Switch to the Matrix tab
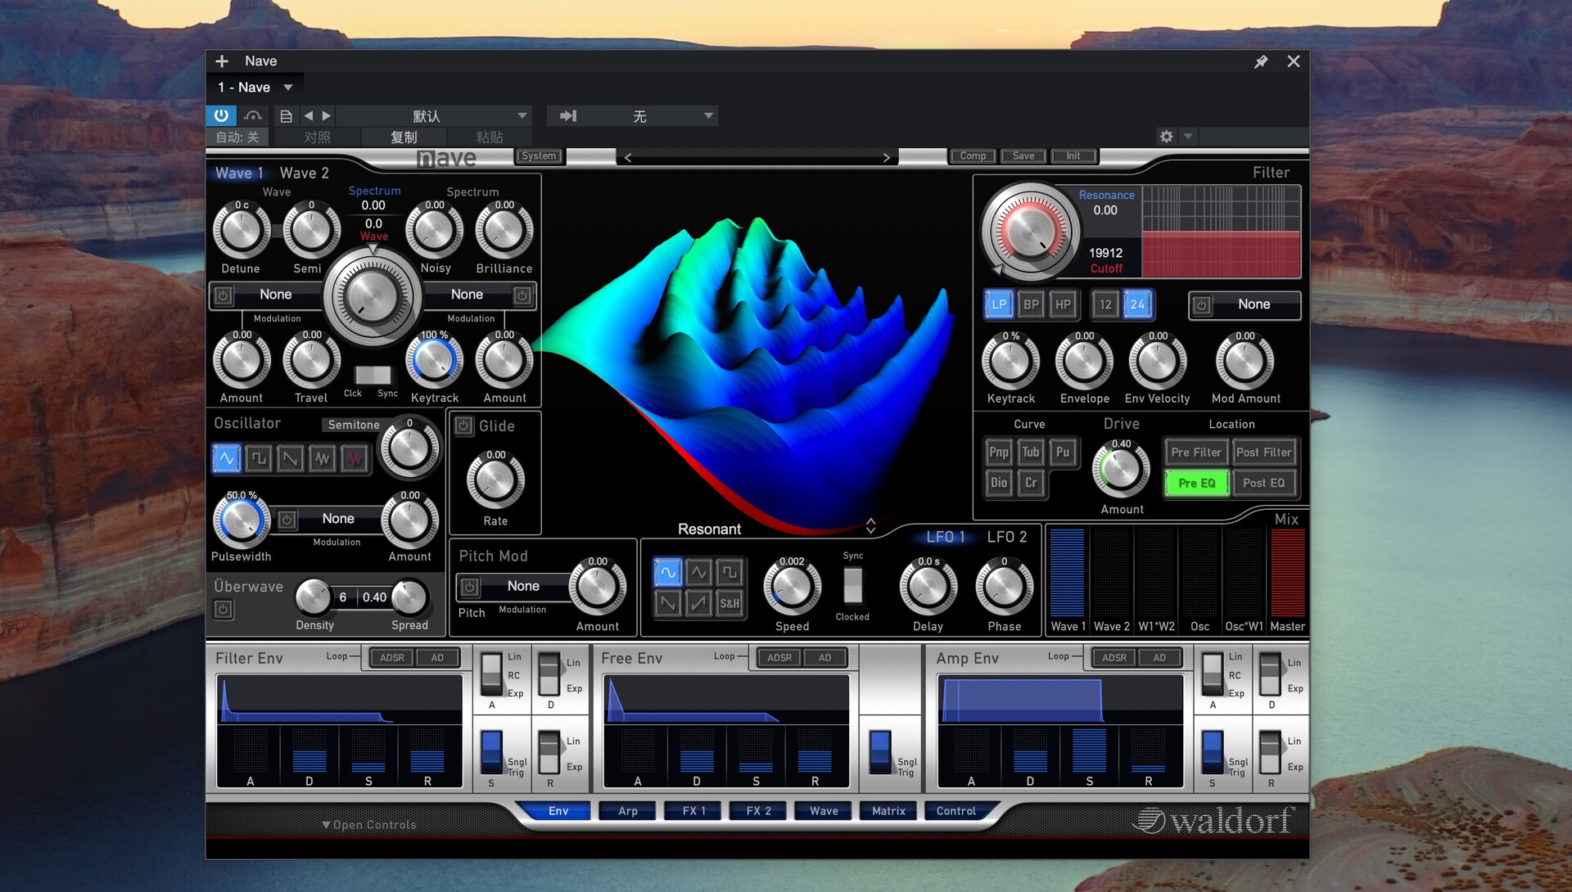The height and width of the screenshot is (892, 1572). click(888, 811)
